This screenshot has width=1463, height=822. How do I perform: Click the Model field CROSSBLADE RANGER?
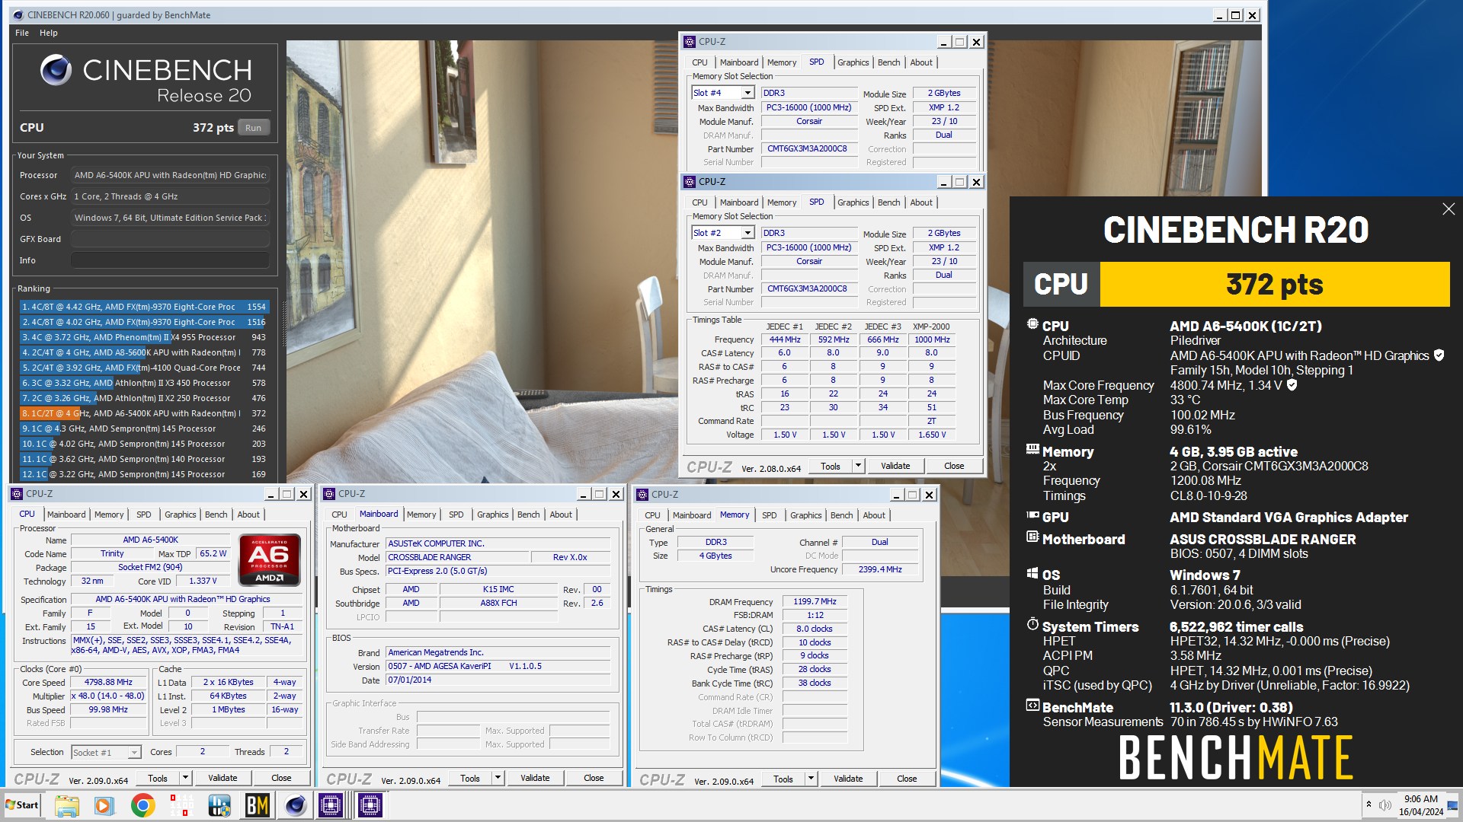tap(457, 557)
